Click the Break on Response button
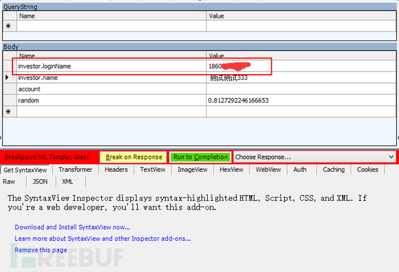Viewport: 399px width, 272px height. click(134, 157)
